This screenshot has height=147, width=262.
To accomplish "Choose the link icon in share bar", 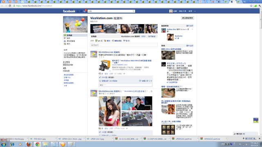I will 113,41.
